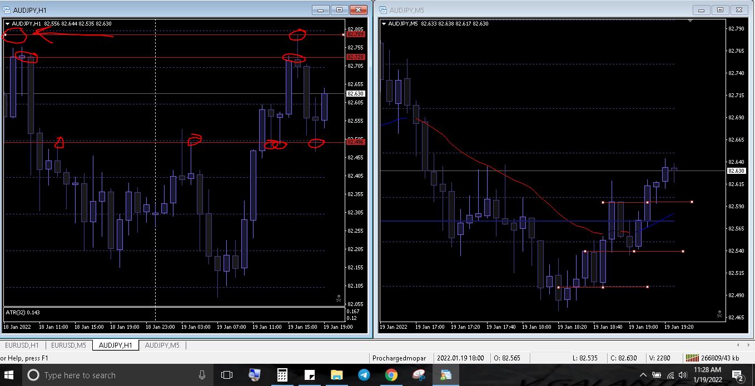Click the volume speaker tray icon
Screen dimensions: 755x386
[x=683, y=375]
